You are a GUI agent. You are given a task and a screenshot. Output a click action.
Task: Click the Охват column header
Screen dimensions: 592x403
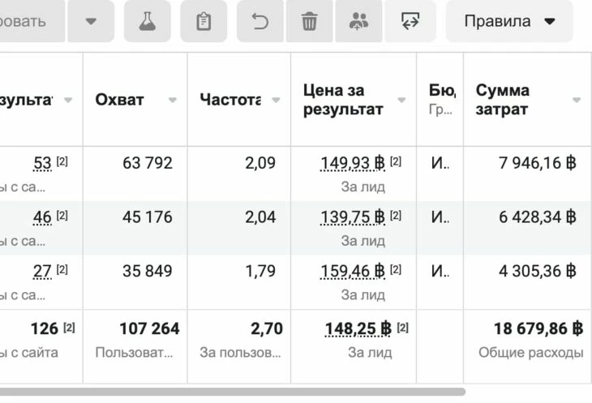[x=119, y=100]
